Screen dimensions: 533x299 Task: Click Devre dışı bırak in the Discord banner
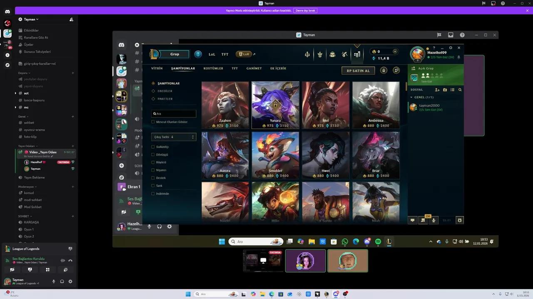point(305,10)
